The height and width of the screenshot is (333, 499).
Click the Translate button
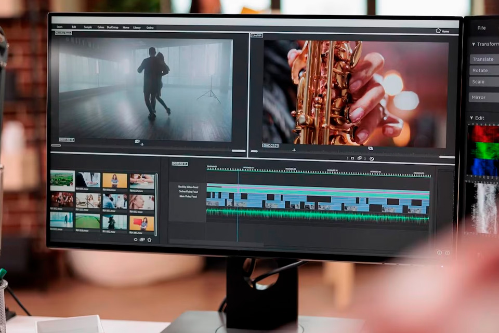tap(484, 59)
